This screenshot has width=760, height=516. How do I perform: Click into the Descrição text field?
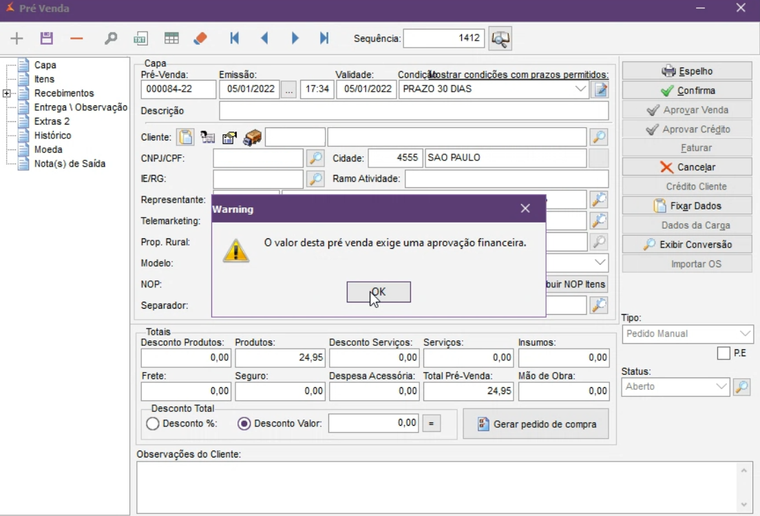coord(413,111)
